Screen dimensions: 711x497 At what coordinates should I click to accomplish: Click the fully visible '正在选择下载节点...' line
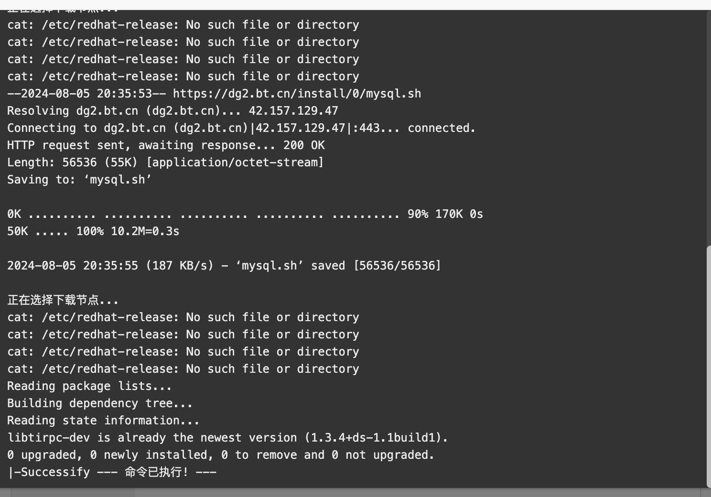(63, 300)
